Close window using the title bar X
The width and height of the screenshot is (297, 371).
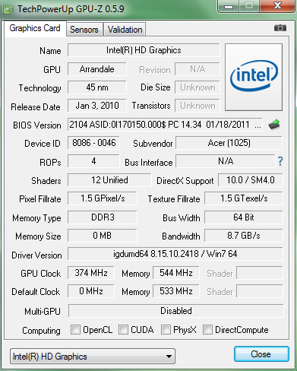pos(277,6)
